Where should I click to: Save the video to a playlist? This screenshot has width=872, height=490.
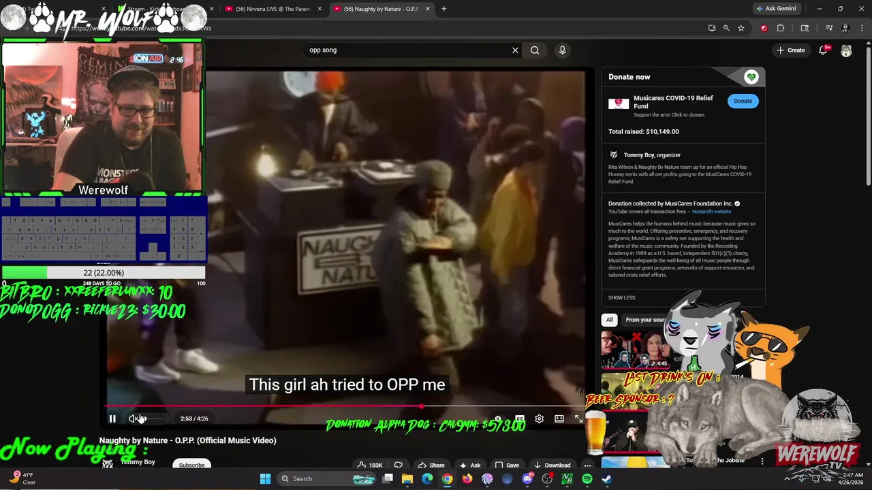[x=507, y=465]
